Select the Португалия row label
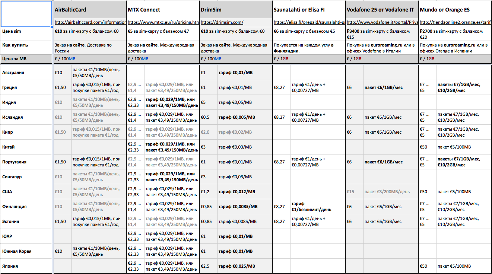Viewport: 492px width, 274px height. [26, 162]
